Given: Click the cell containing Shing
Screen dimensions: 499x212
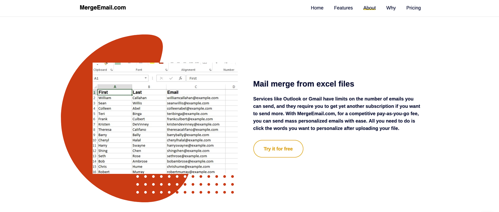Looking at the screenshot, I should 115,151.
